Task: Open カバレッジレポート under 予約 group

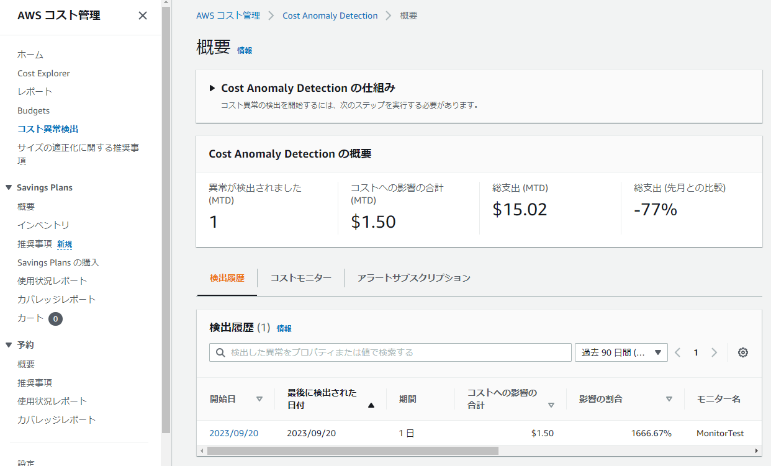Action: (56, 419)
